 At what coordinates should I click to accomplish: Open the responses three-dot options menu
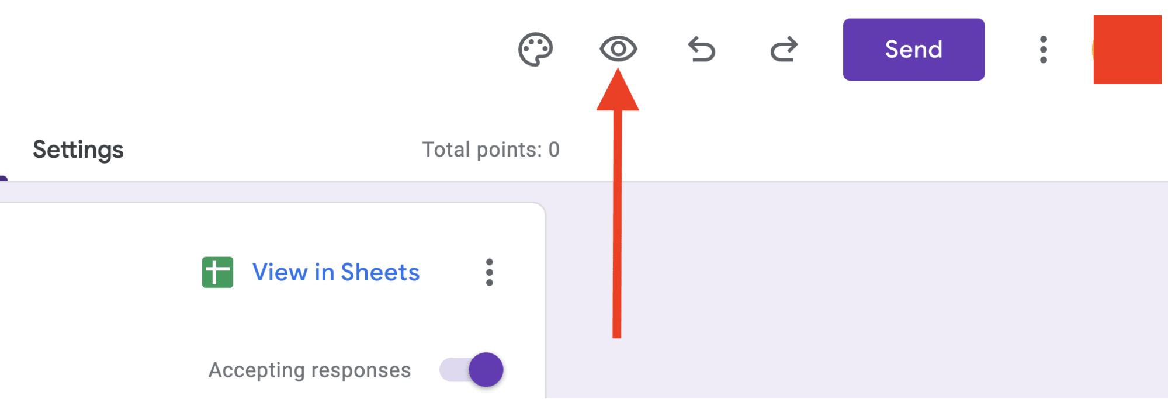489,272
